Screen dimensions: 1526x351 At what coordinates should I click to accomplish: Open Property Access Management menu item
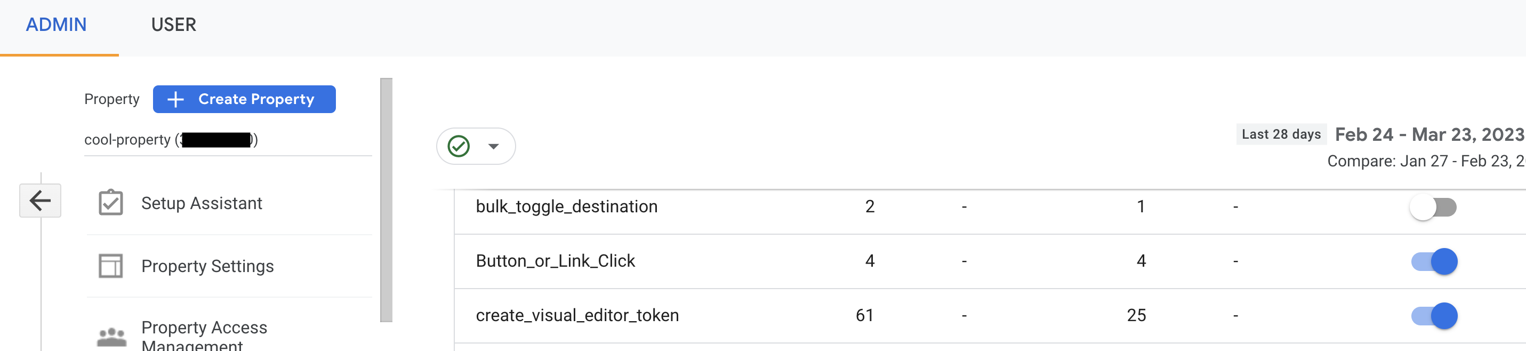(x=204, y=336)
